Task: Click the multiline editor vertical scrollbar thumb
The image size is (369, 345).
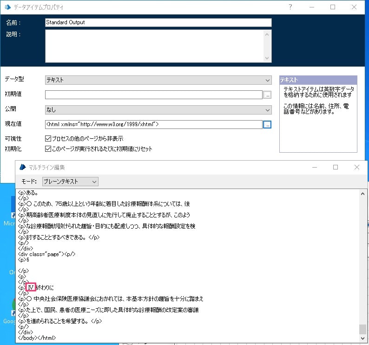Action: pyautogui.click(x=362, y=329)
